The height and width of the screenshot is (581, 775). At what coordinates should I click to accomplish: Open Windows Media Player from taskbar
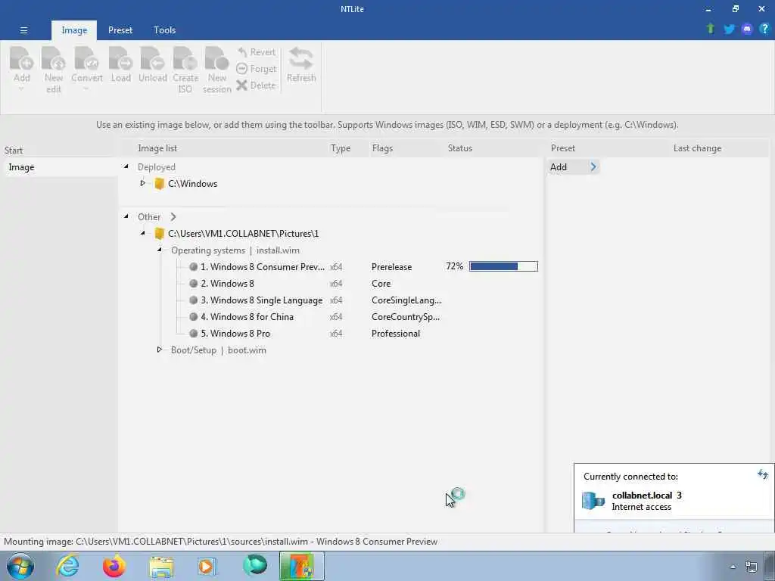pos(207,566)
